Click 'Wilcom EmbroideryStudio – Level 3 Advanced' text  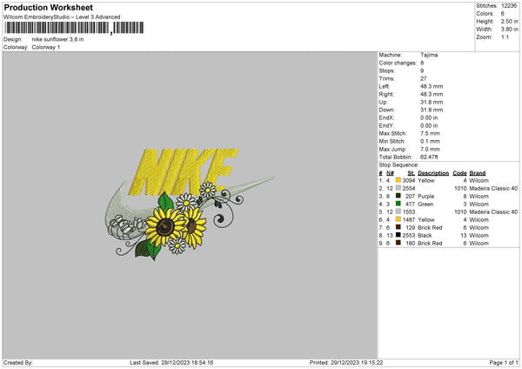[62, 17]
